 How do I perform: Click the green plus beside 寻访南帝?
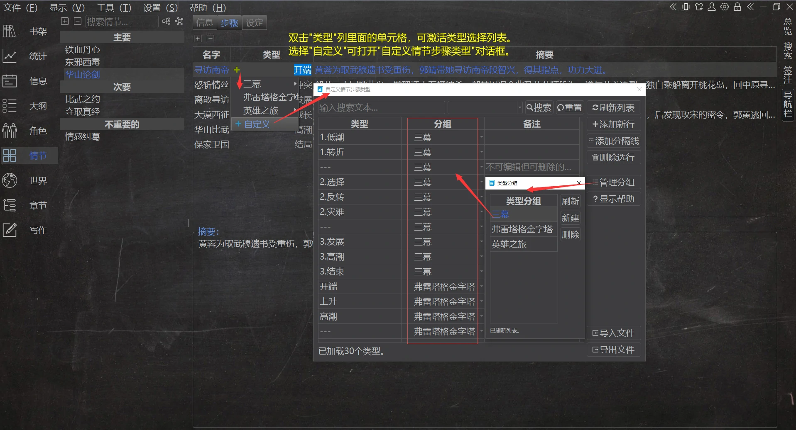coord(237,70)
